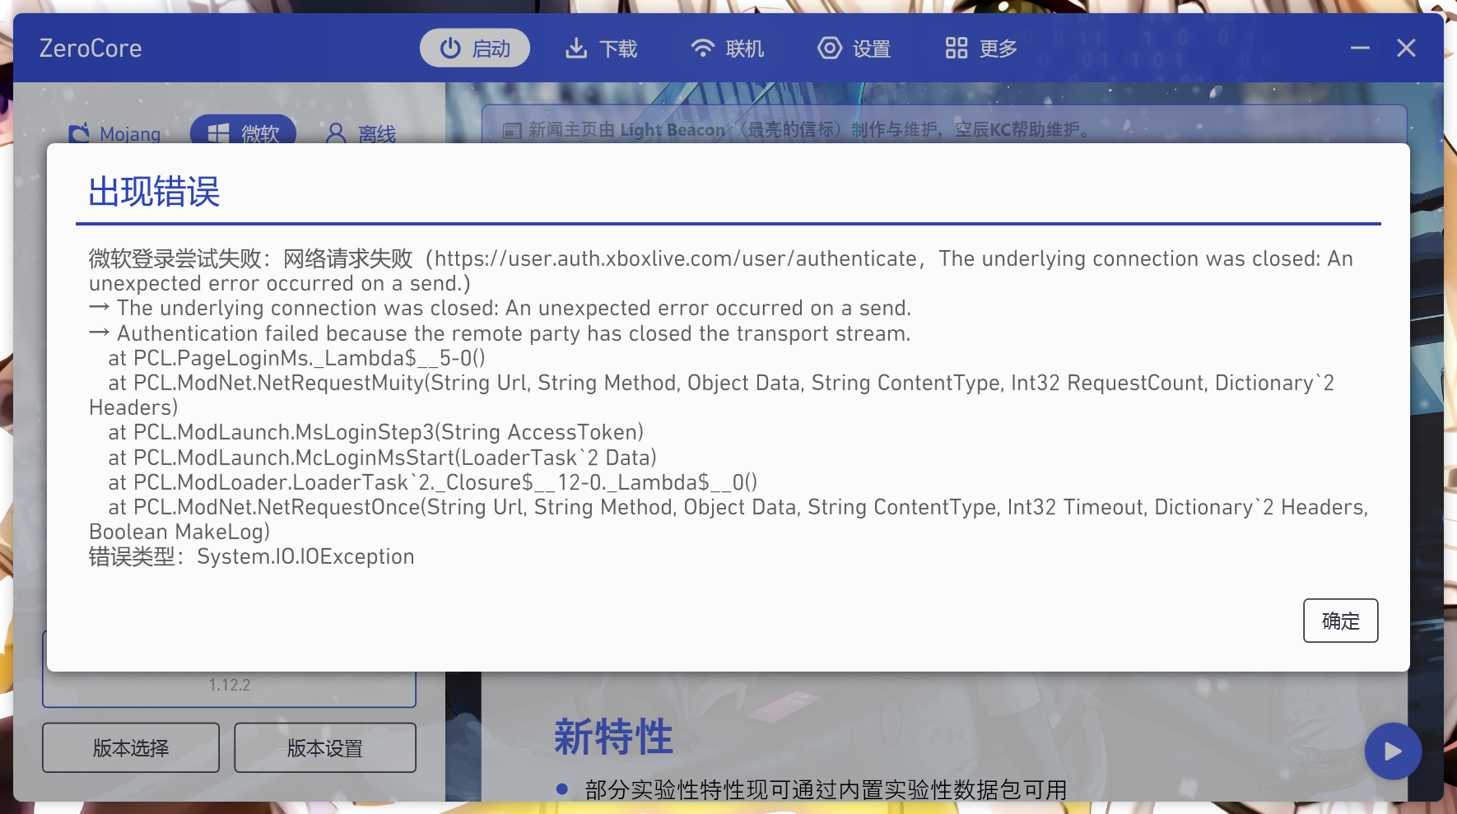
Task: Open 版本设置 settings
Action: click(324, 747)
